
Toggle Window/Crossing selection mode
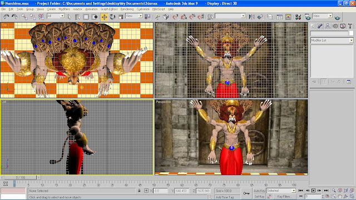click(x=95, y=17)
